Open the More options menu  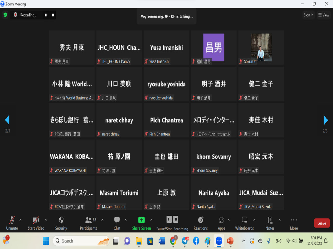tap(294, 223)
